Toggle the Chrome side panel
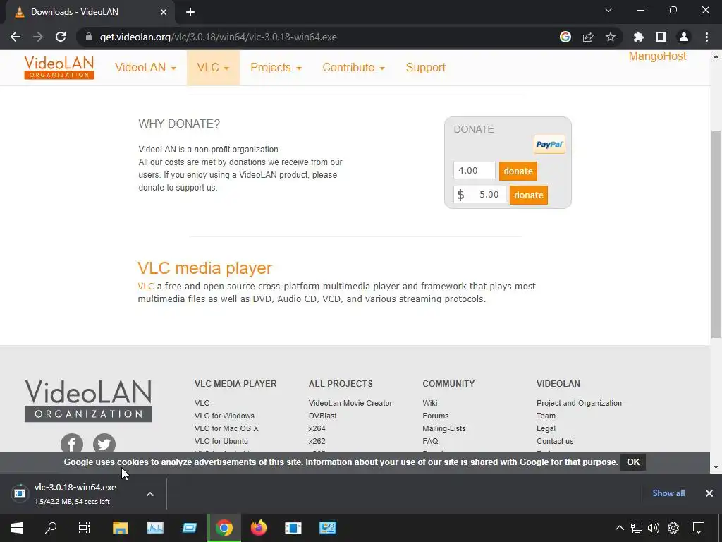The image size is (722, 542). [661, 37]
